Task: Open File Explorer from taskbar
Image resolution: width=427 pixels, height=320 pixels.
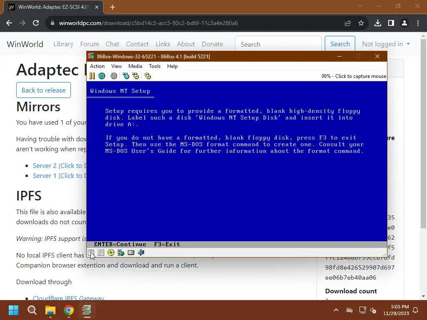Action: (50, 310)
